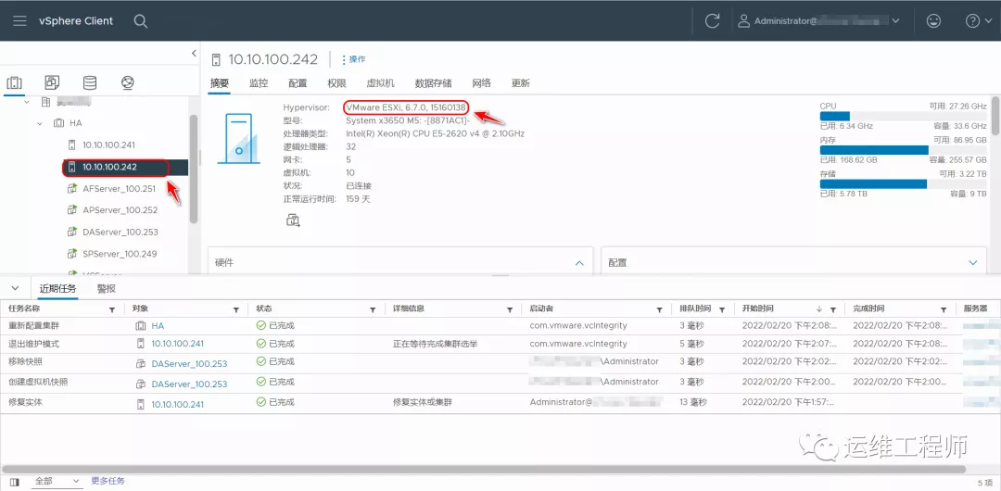Click the 更多任务 more tasks link

(x=107, y=482)
